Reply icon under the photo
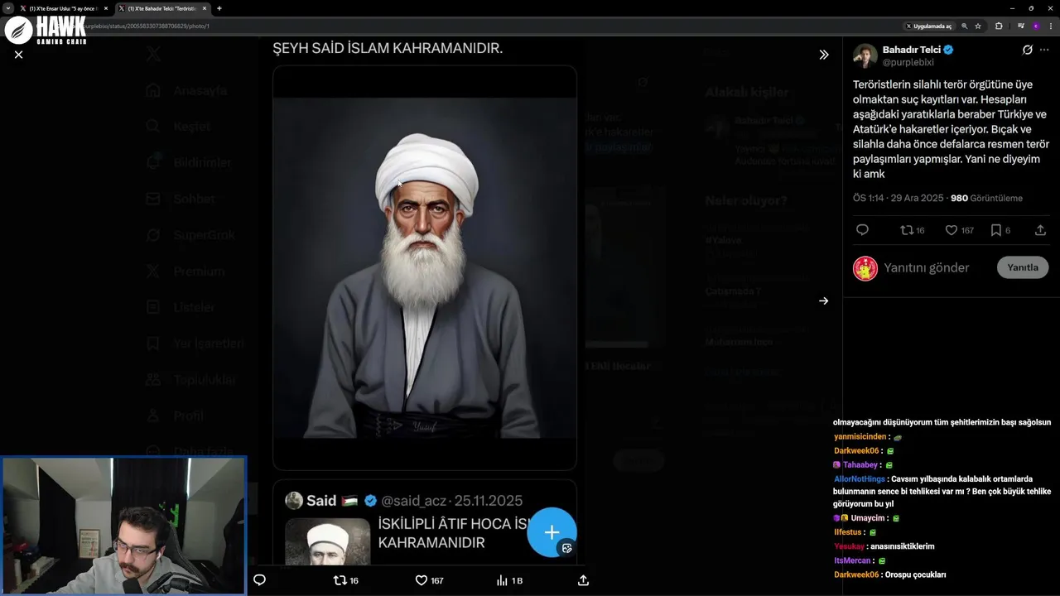This screenshot has width=1060, height=596. coord(259,580)
